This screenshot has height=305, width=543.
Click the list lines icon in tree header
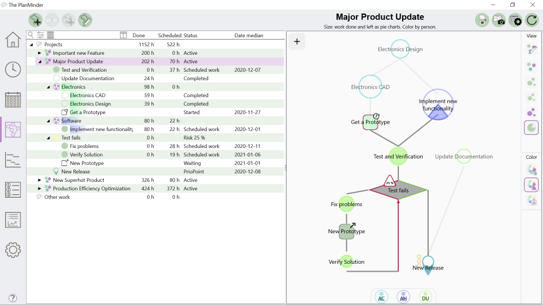[50, 35]
